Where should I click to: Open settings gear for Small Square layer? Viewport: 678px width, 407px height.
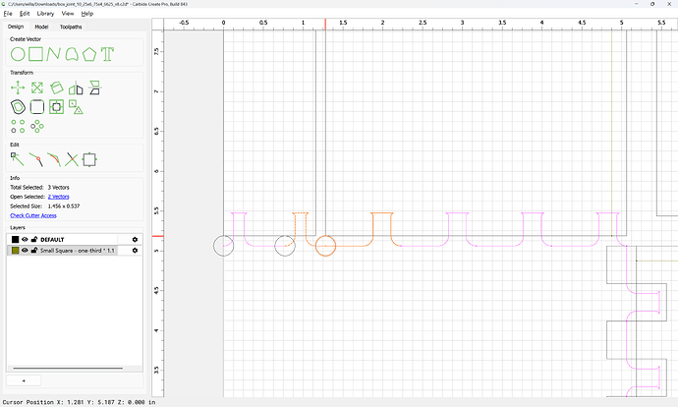pos(135,251)
